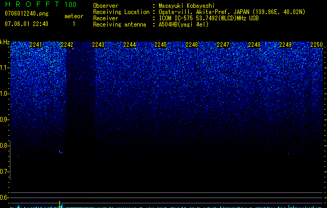Click the 2247 time marker

(x=223, y=44)
